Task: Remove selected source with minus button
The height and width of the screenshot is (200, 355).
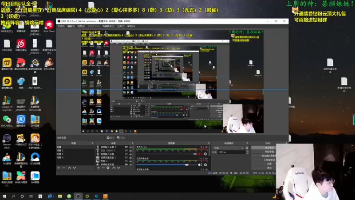Action: click(x=103, y=168)
